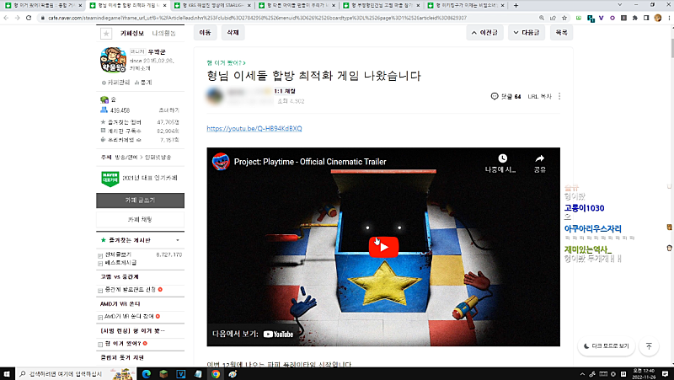The width and height of the screenshot is (674, 380).
Task: Click the share page icon in address bar
Action: 553,18
